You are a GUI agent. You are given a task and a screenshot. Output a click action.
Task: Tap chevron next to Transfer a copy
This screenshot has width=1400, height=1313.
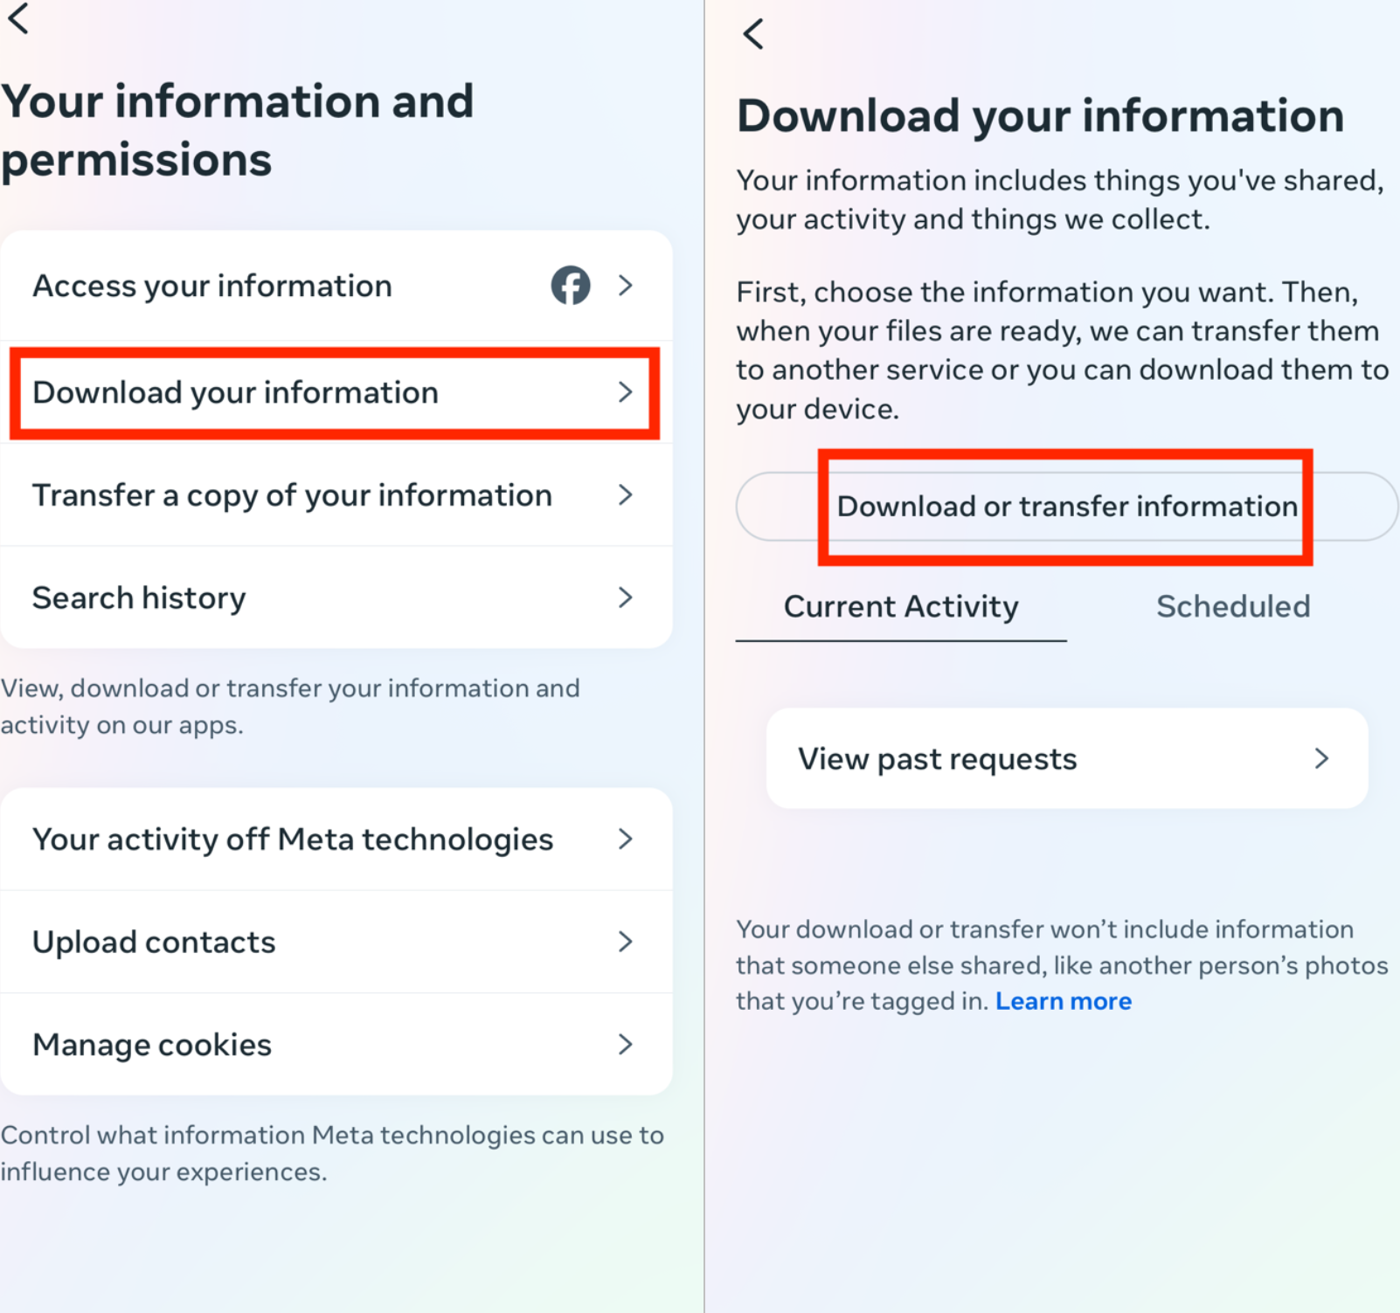(x=625, y=495)
